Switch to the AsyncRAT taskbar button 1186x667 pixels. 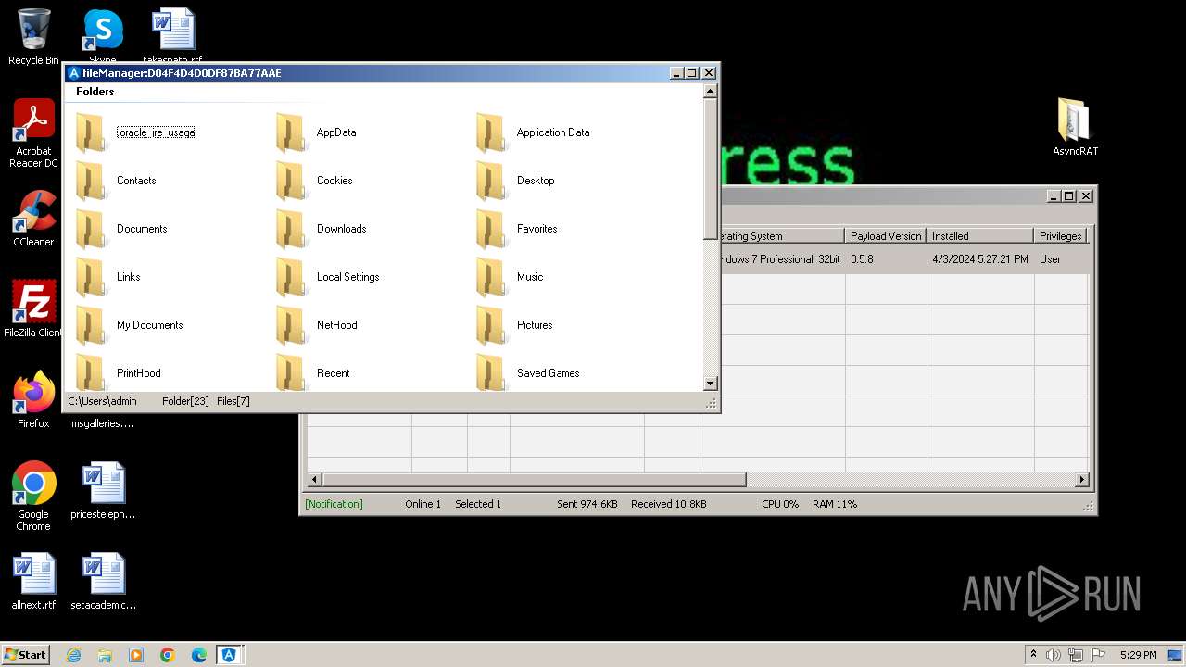click(x=229, y=655)
